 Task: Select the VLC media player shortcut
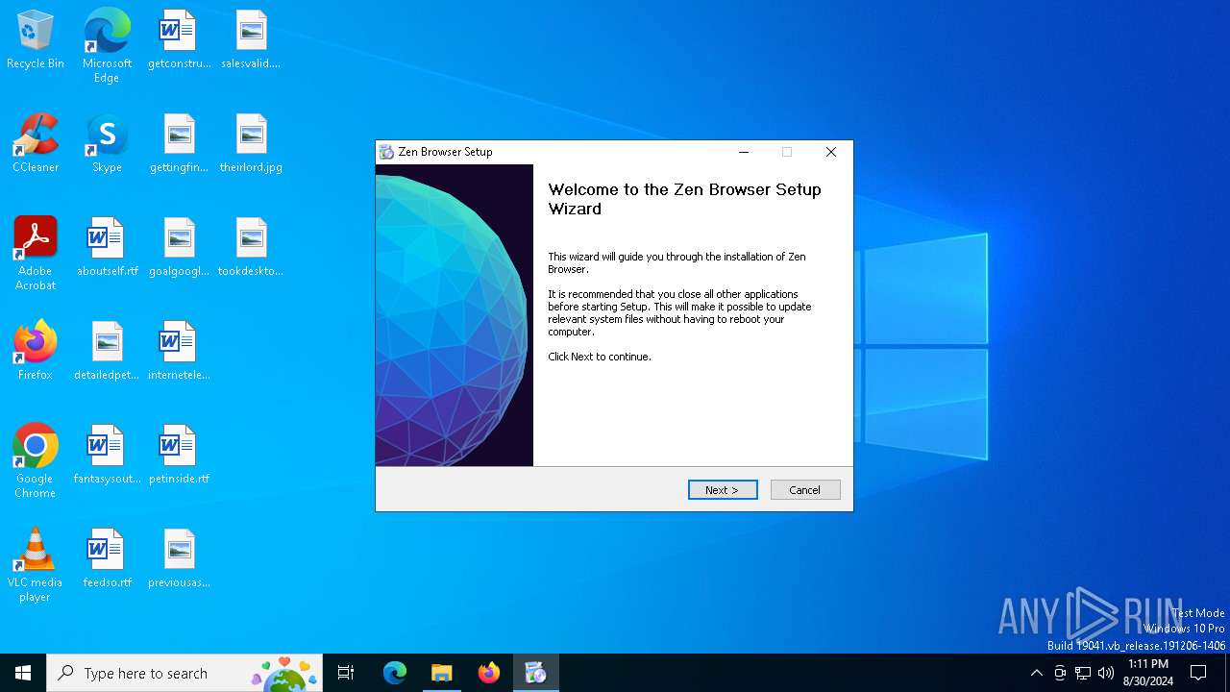click(36, 565)
